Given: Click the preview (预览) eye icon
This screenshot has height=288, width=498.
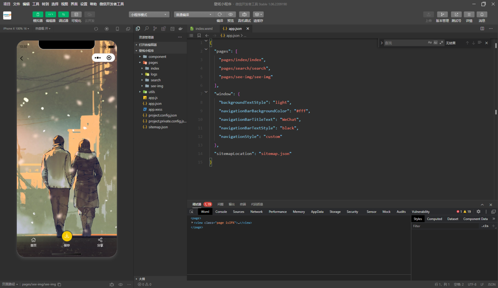Looking at the screenshot, I should pos(231,15).
